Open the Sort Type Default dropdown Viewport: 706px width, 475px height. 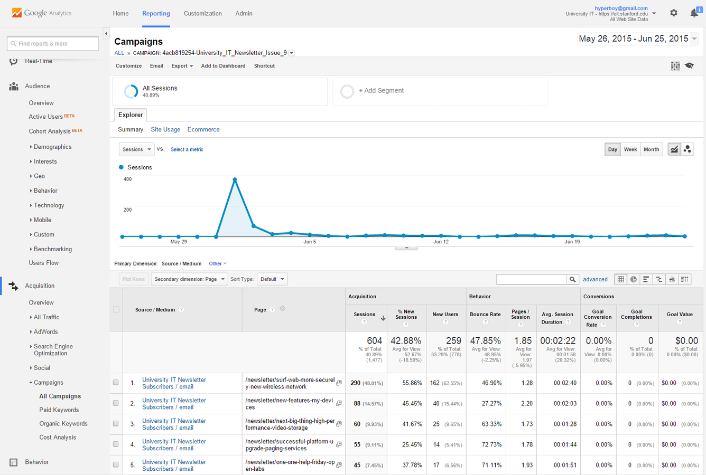tap(272, 279)
